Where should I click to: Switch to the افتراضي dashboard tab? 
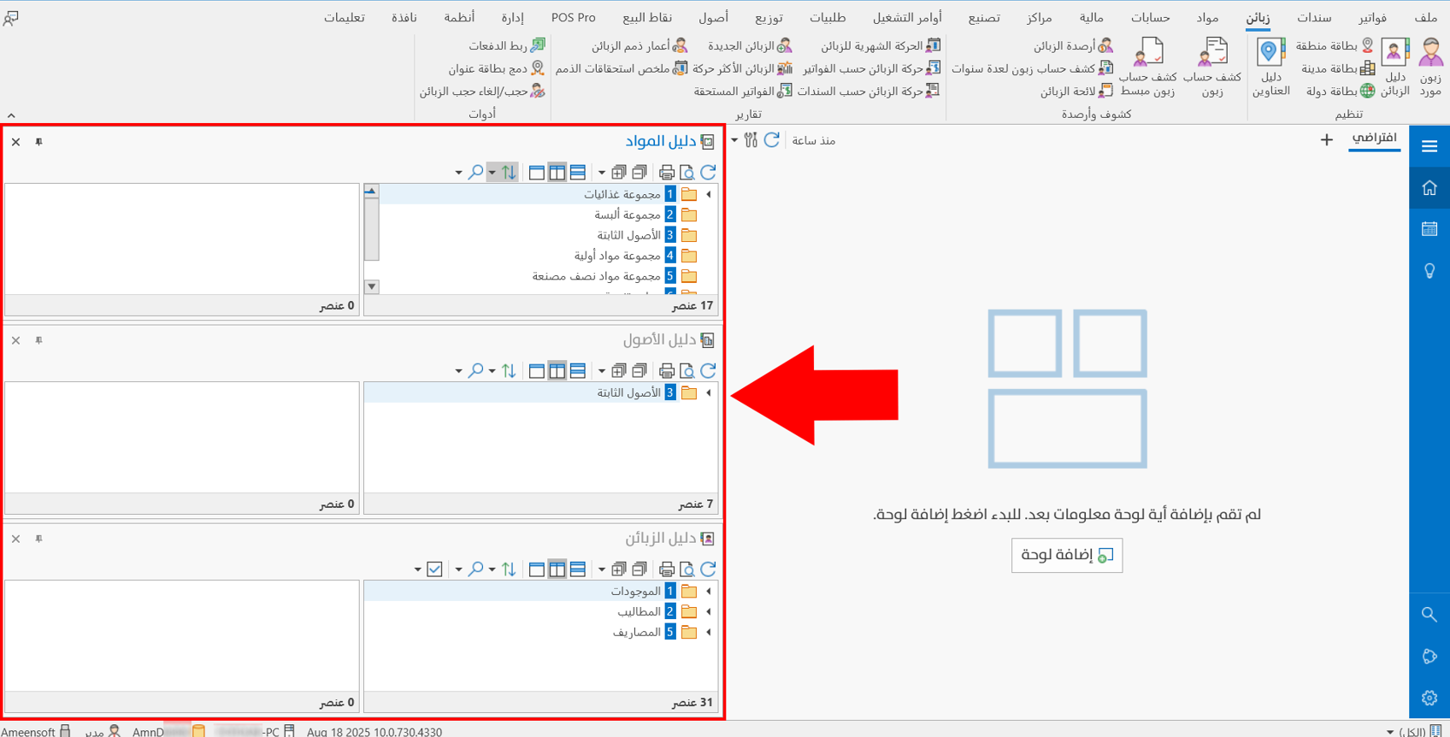pos(1375,139)
